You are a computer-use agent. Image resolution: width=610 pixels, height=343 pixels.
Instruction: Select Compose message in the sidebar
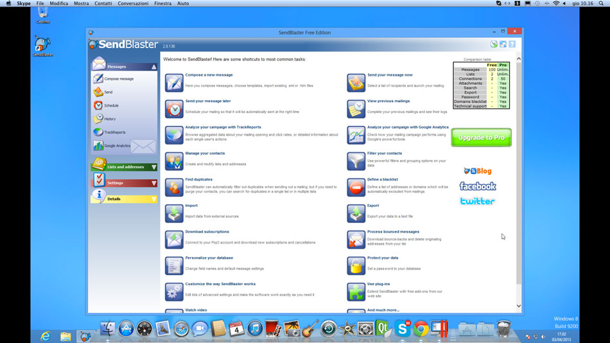tap(114, 78)
